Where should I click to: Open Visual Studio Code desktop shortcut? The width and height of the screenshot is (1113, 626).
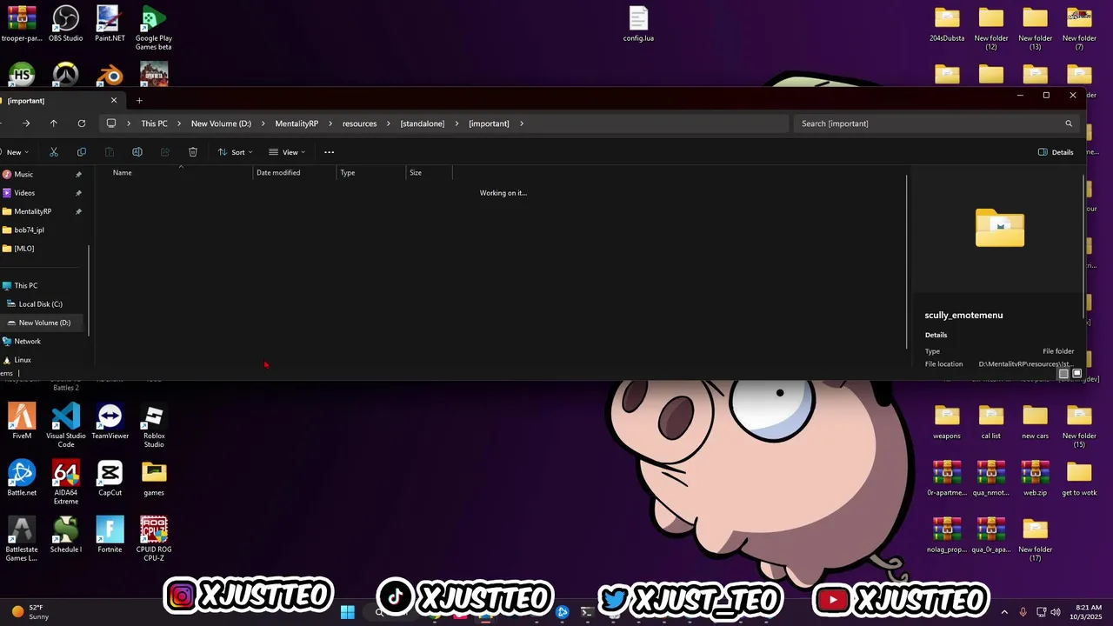[x=66, y=426]
